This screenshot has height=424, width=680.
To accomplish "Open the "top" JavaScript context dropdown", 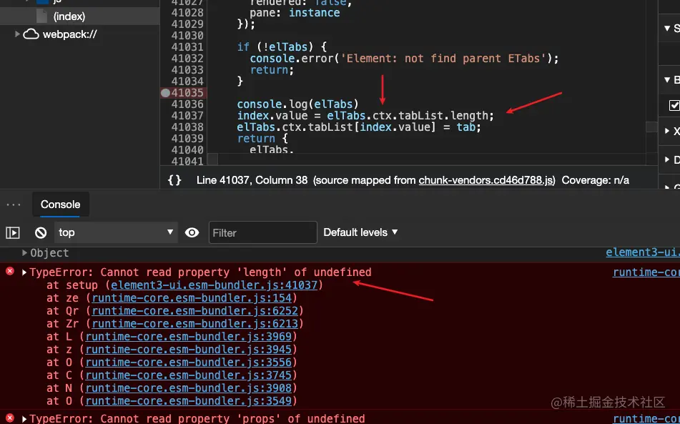I will point(116,232).
